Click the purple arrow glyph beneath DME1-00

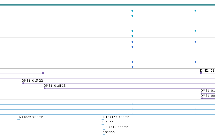click(202, 98)
